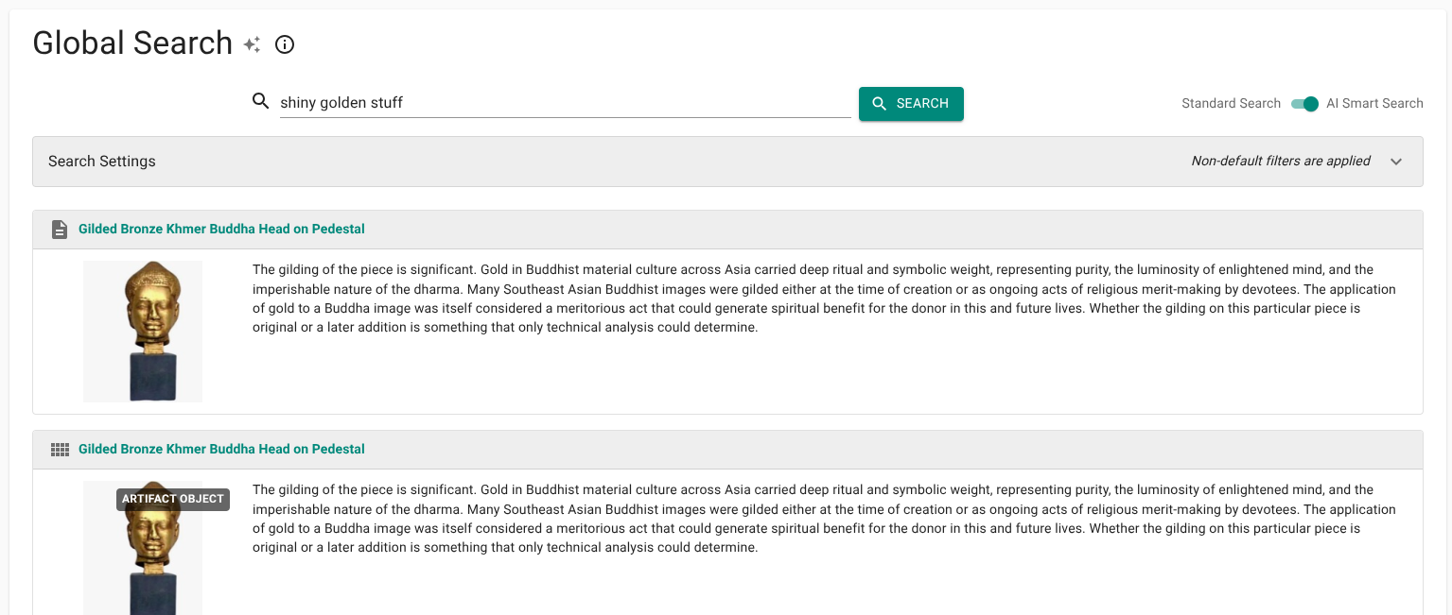Focus the "shiny golden stuff" search field
Image resolution: width=1452 pixels, height=615 pixels.
[x=565, y=103]
